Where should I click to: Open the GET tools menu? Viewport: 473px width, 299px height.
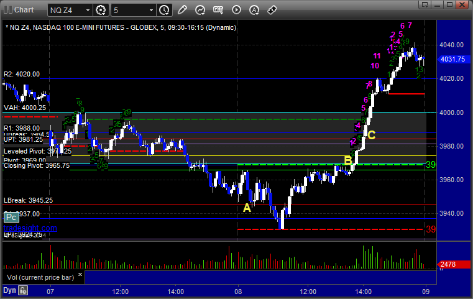[x=218, y=10]
